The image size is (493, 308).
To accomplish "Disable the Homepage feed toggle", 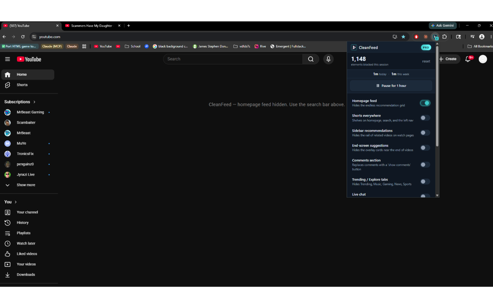I will pos(425,103).
